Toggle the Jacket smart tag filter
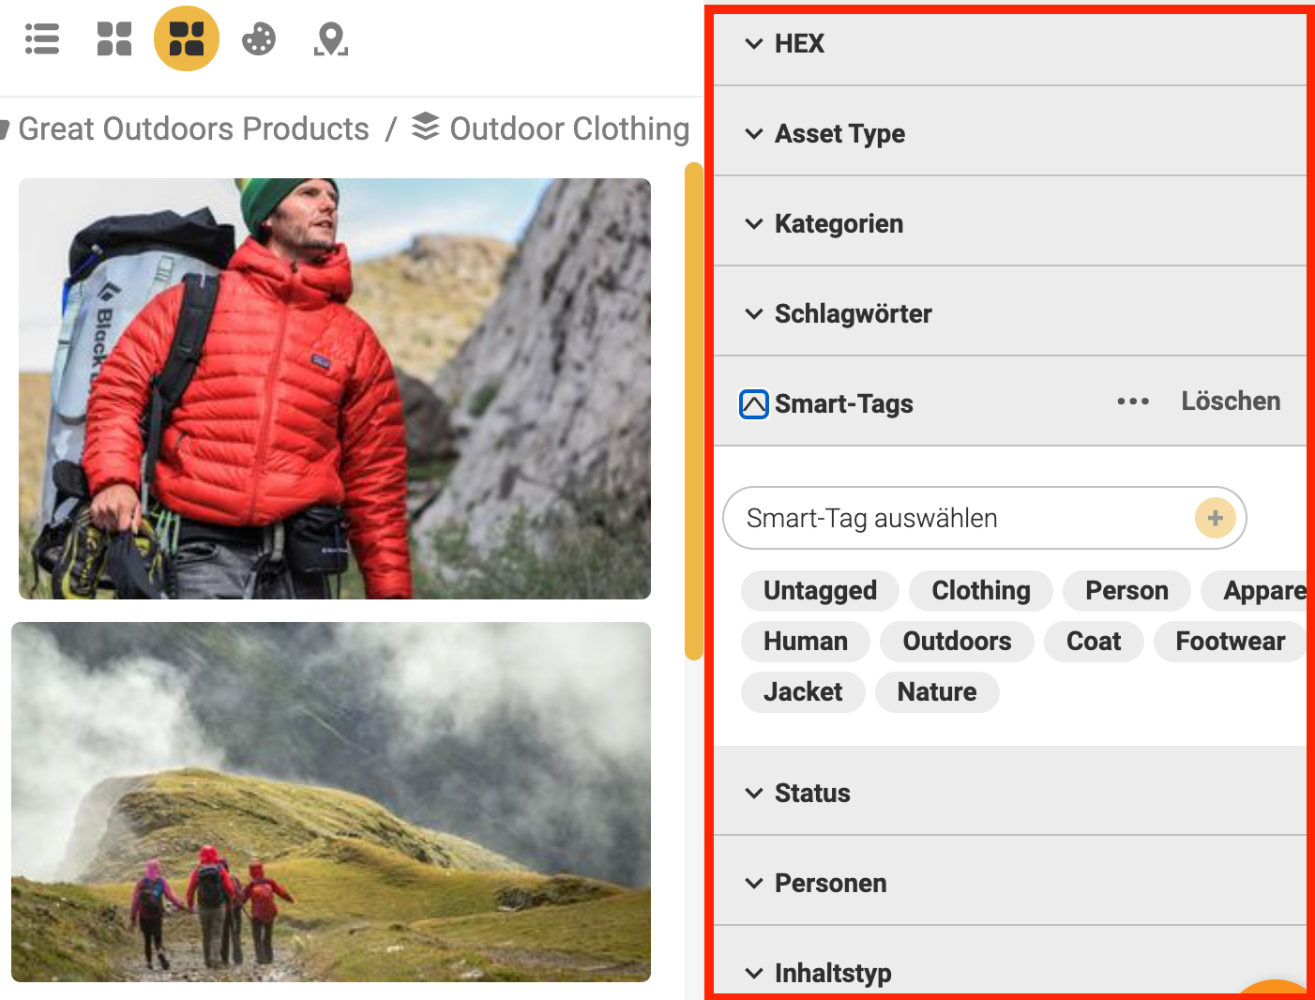Image resolution: width=1315 pixels, height=1000 pixels. point(803,692)
